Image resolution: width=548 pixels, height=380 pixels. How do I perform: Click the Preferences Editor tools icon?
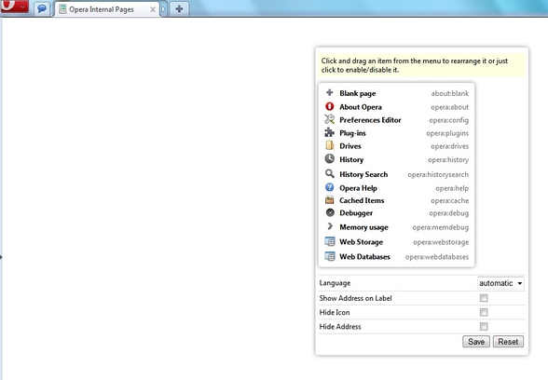329,119
